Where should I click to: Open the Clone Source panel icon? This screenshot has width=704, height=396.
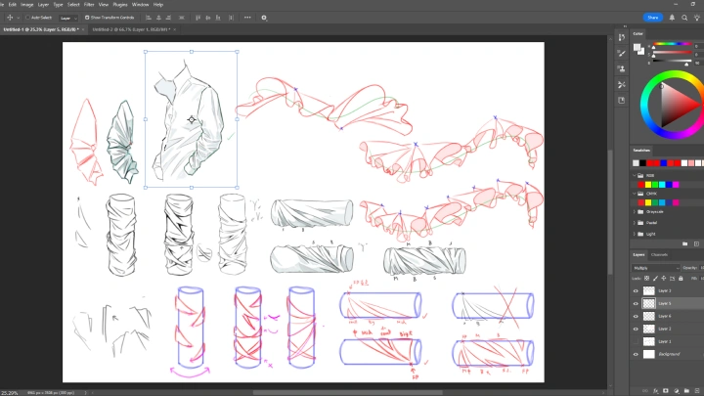coord(622,68)
